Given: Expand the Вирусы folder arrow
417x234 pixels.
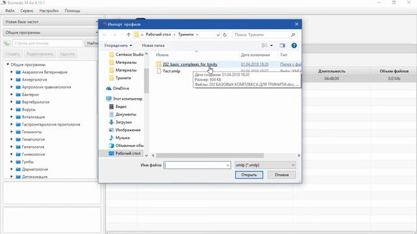Looking at the screenshot, I should (x=12, y=109).
